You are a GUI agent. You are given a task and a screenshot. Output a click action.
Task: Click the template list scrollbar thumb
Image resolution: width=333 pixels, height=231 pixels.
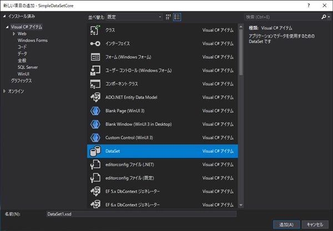click(x=241, y=52)
